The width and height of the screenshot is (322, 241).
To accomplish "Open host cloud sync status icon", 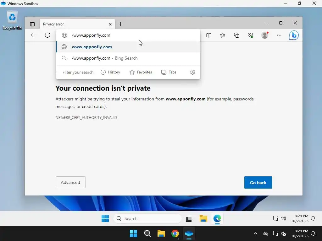I will pos(266,233).
